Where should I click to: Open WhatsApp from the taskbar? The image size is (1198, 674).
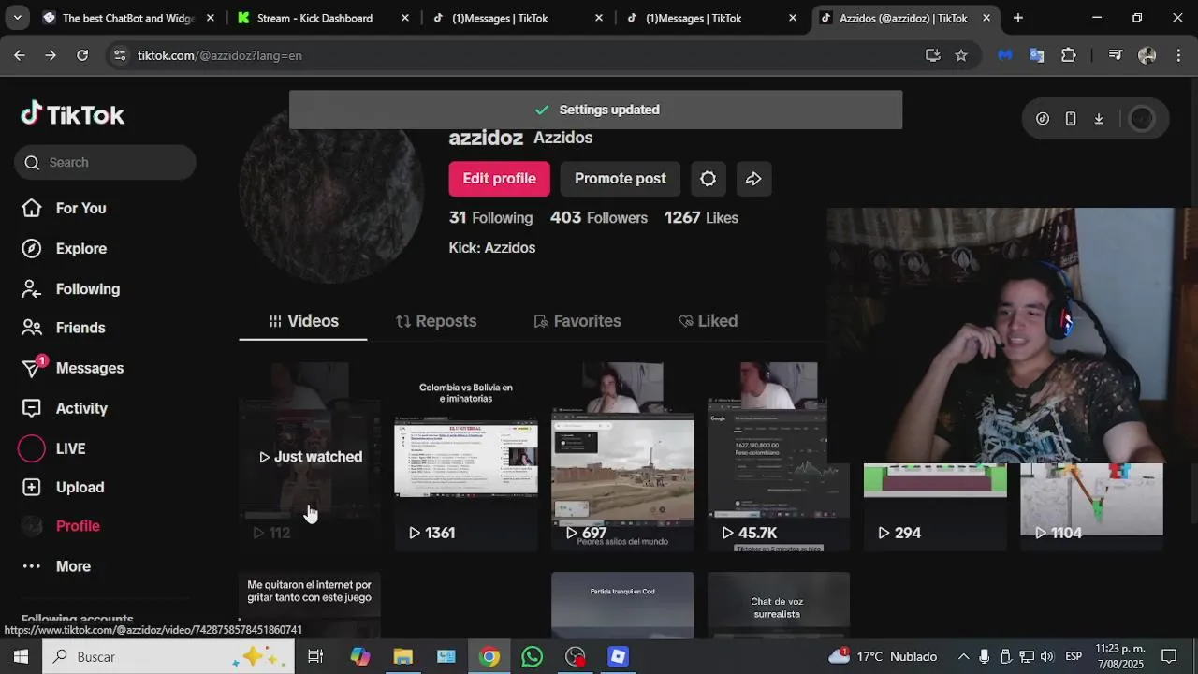(x=532, y=656)
